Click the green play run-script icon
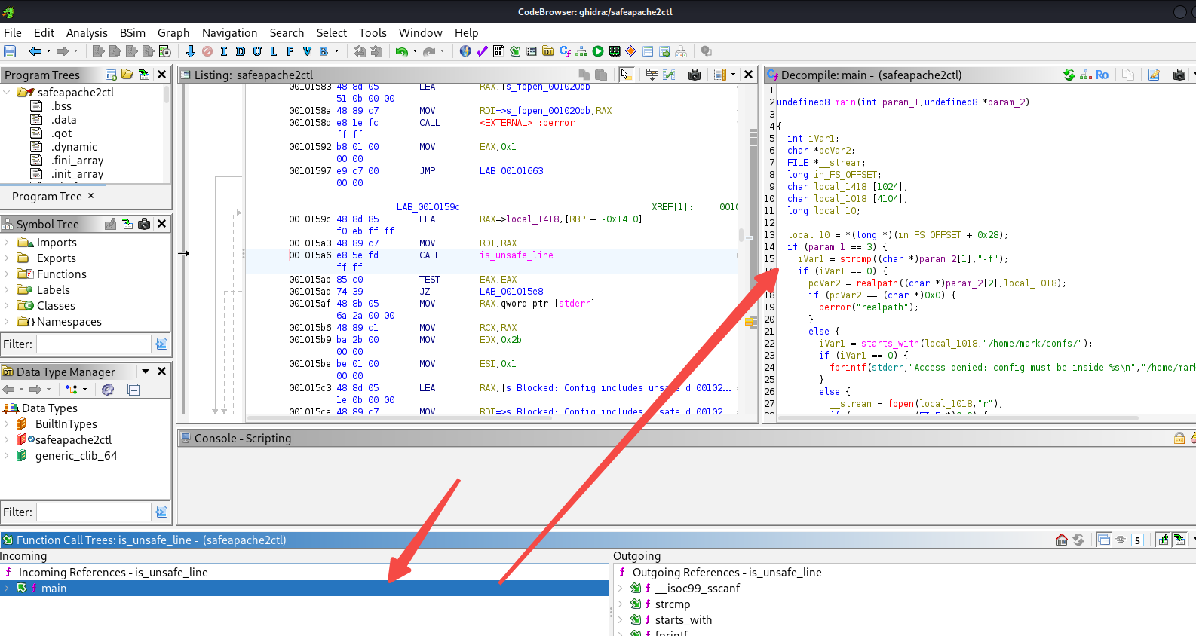The height and width of the screenshot is (636, 1196). 598,51
